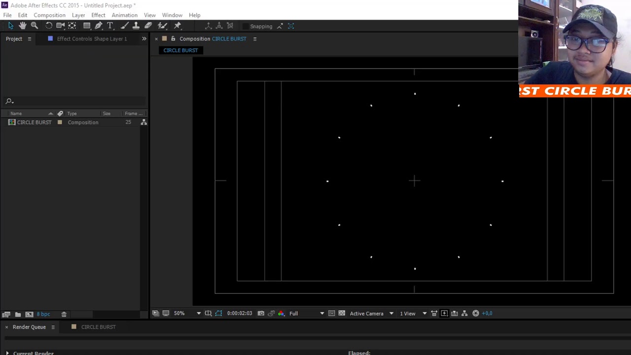Select the Zoom magnifier tool
The width and height of the screenshot is (631, 355).
(35, 26)
